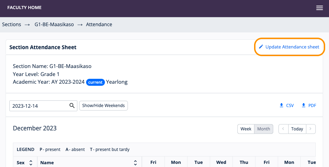Open the hamburger menu
Screen dimensions: 329x167
pos(319,8)
